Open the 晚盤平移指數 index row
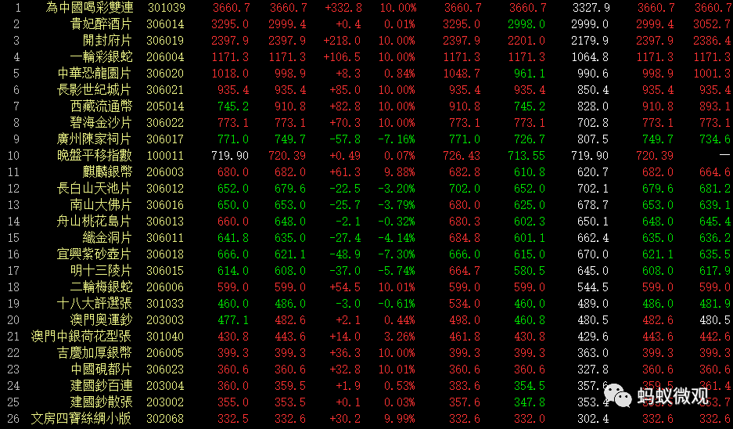The width and height of the screenshot is (733, 429). 95,155
